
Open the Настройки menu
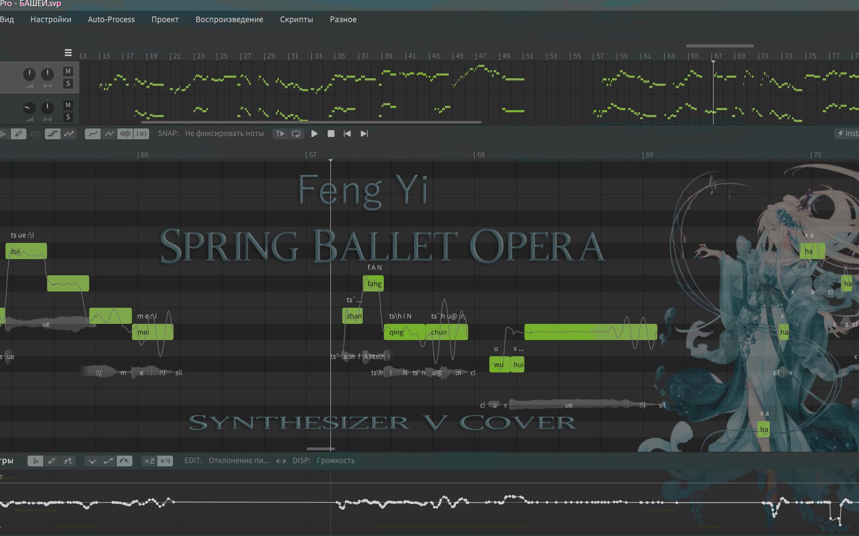click(x=51, y=19)
